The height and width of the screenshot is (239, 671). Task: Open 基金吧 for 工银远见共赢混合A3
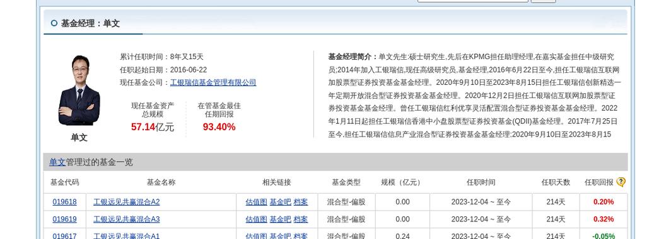(280, 220)
